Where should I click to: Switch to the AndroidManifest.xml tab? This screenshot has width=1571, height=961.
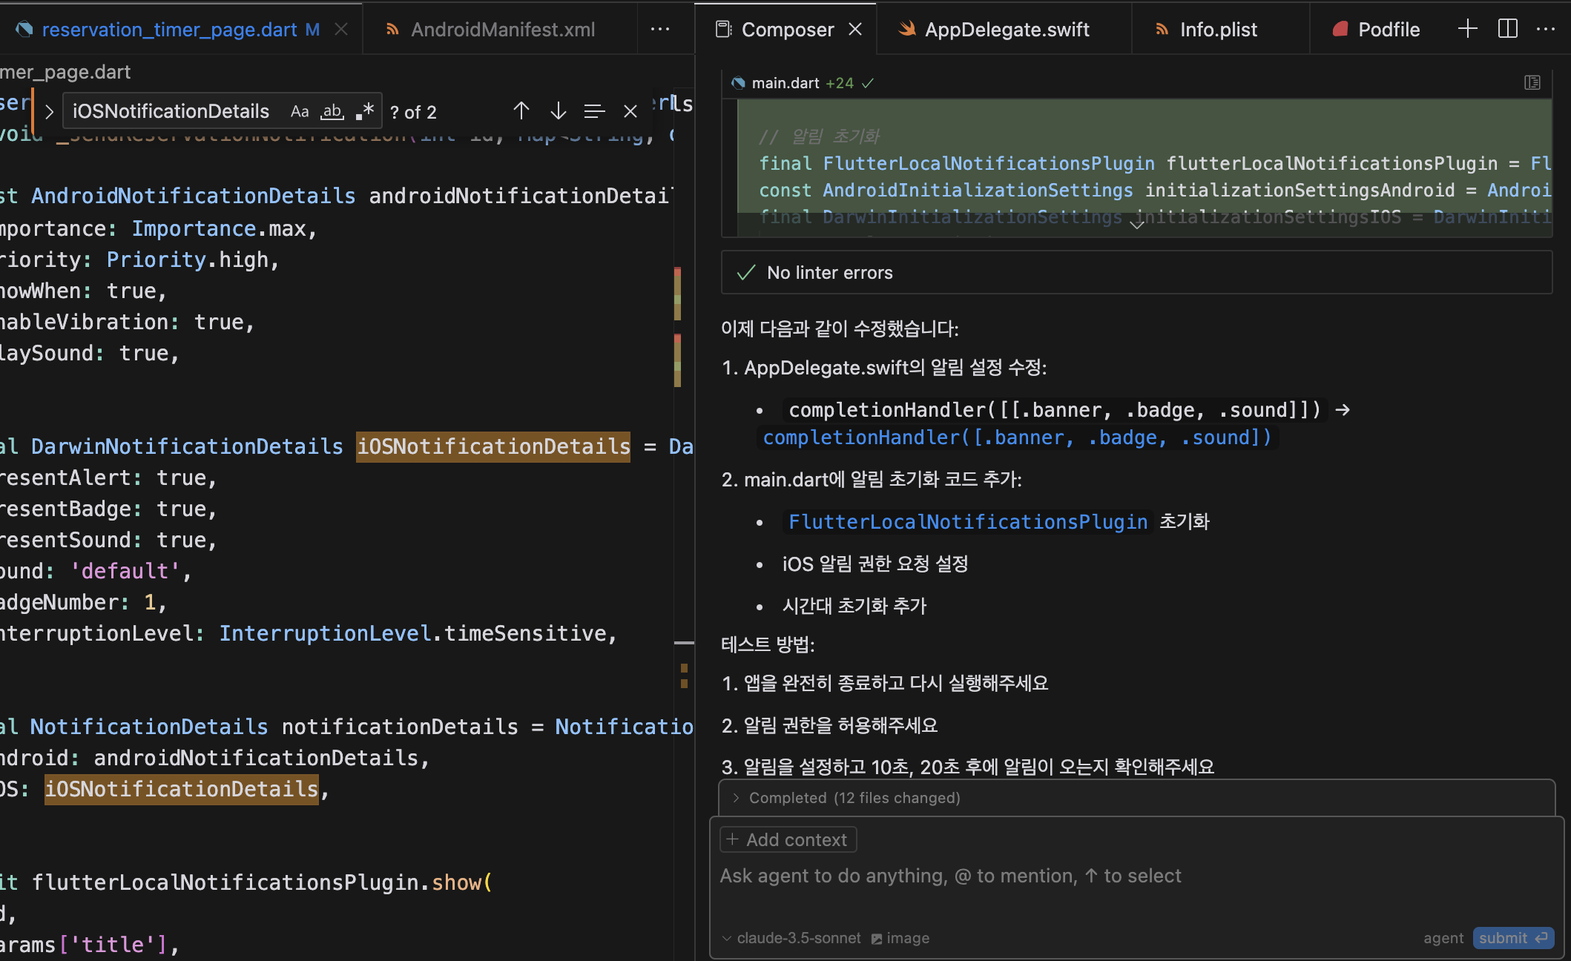(502, 30)
